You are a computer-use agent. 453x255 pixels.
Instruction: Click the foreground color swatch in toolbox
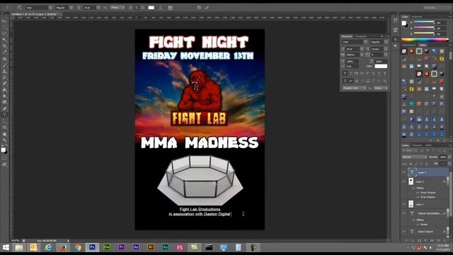click(3, 149)
